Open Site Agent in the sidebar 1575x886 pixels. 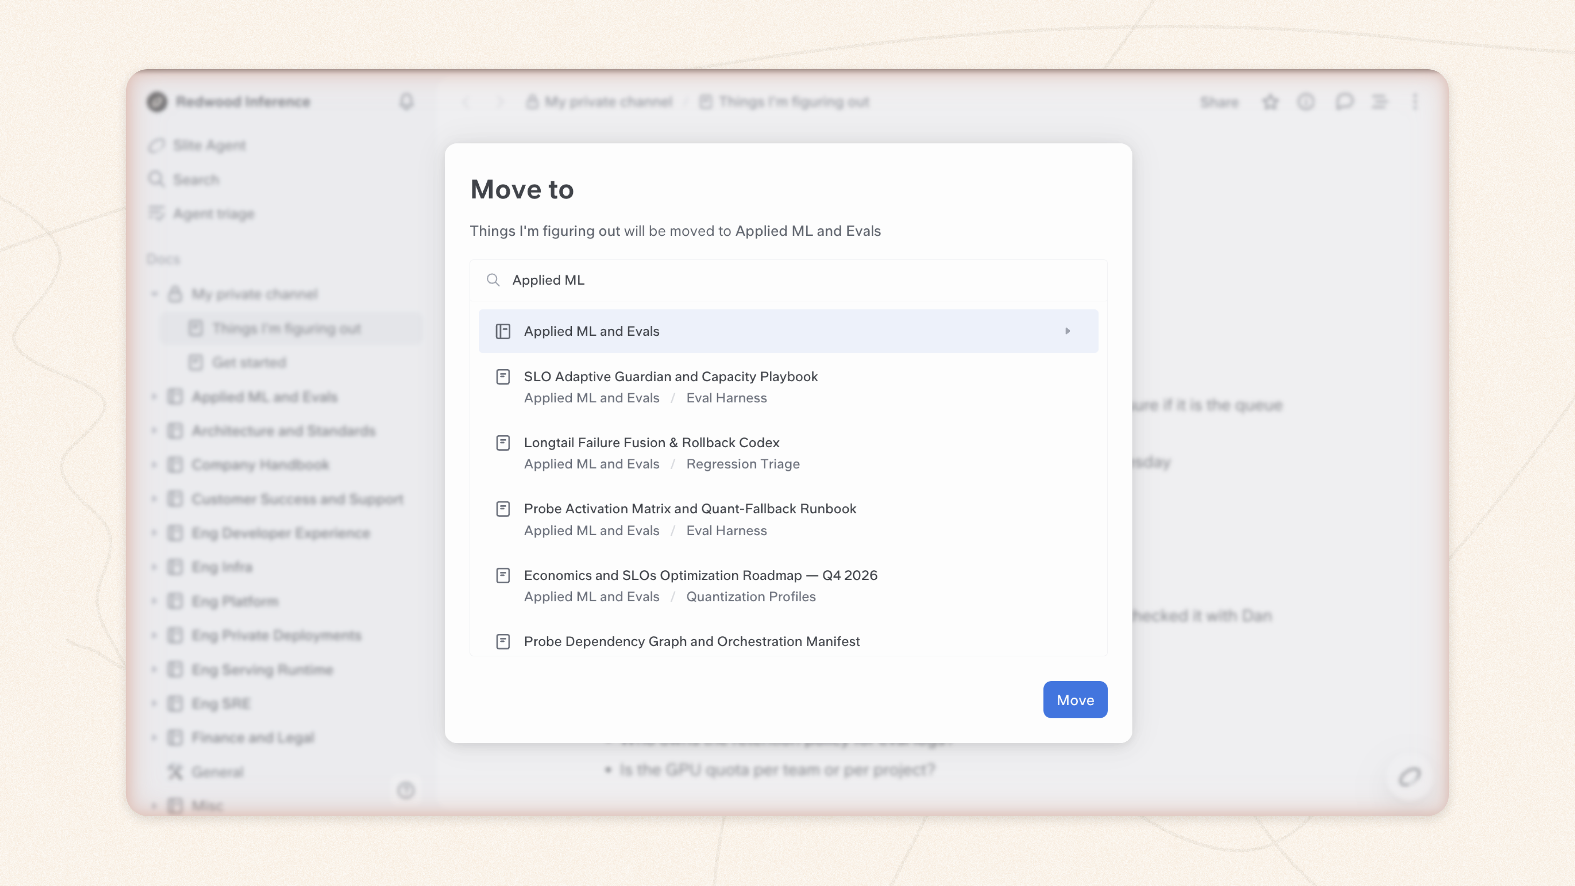(x=197, y=145)
